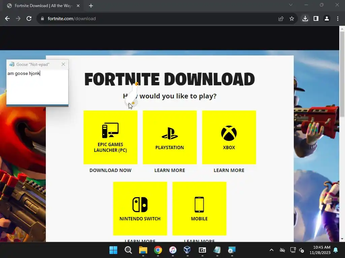Click inside the Goose Not-epad text area
The width and height of the screenshot is (345, 258).
[37, 87]
